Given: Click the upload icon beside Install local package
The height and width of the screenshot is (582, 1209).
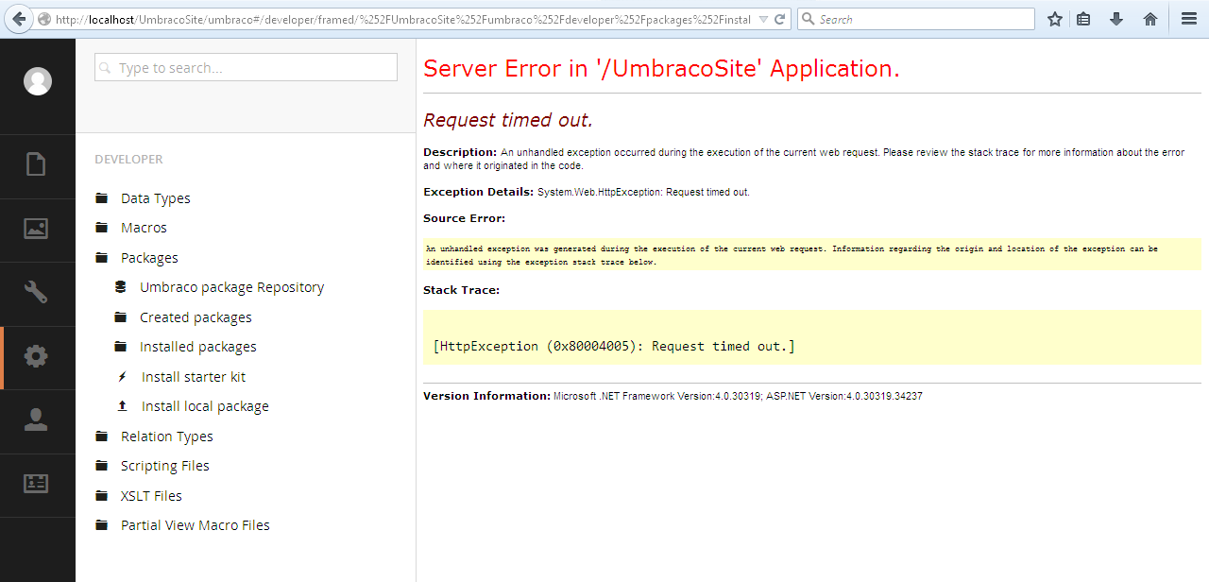Looking at the screenshot, I should click(x=122, y=406).
